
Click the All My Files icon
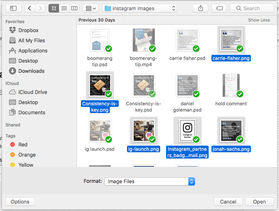[13, 40]
